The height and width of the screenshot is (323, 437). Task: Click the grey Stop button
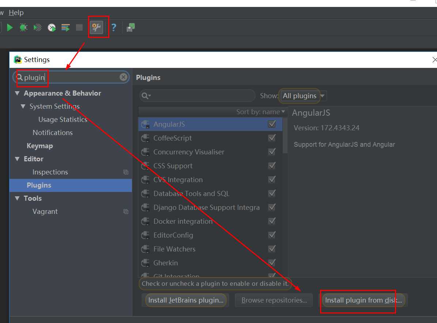pos(79,28)
